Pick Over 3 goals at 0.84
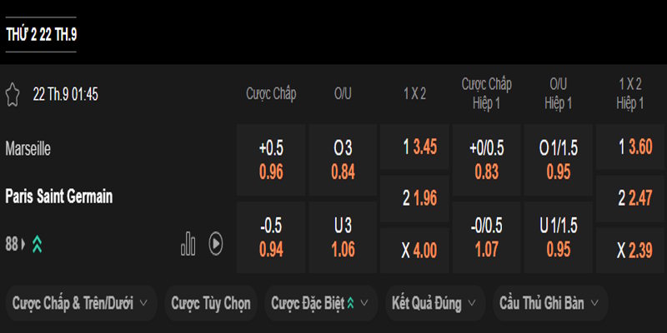The height and width of the screenshot is (333, 667). [x=343, y=161]
